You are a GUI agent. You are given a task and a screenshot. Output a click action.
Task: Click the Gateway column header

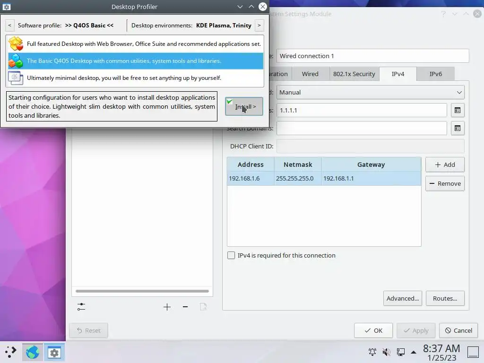[371, 164]
